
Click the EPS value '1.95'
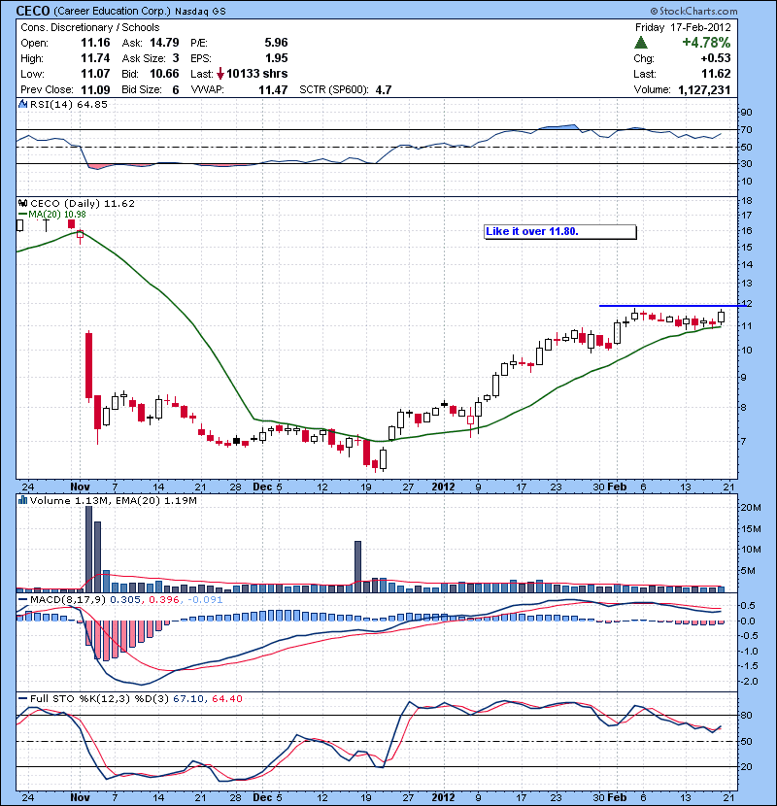pyautogui.click(x=276, y=58)
